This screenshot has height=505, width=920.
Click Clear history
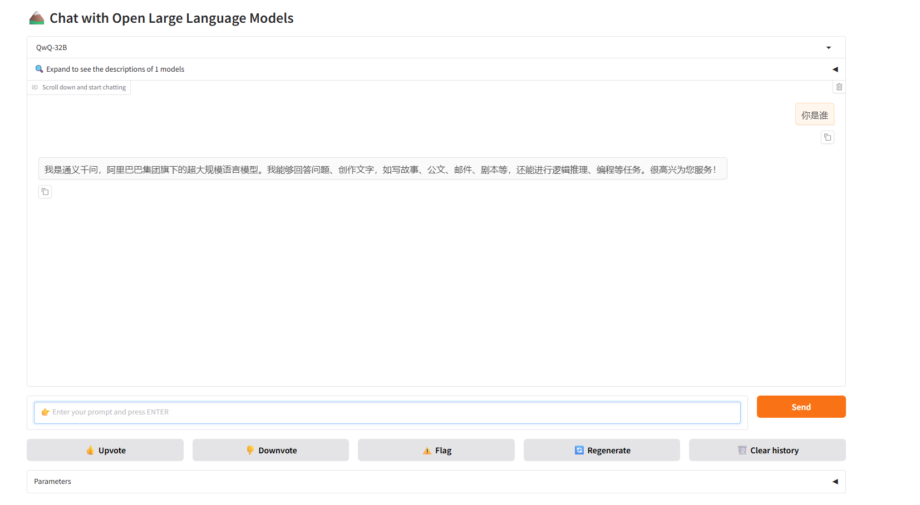(767, 450)
